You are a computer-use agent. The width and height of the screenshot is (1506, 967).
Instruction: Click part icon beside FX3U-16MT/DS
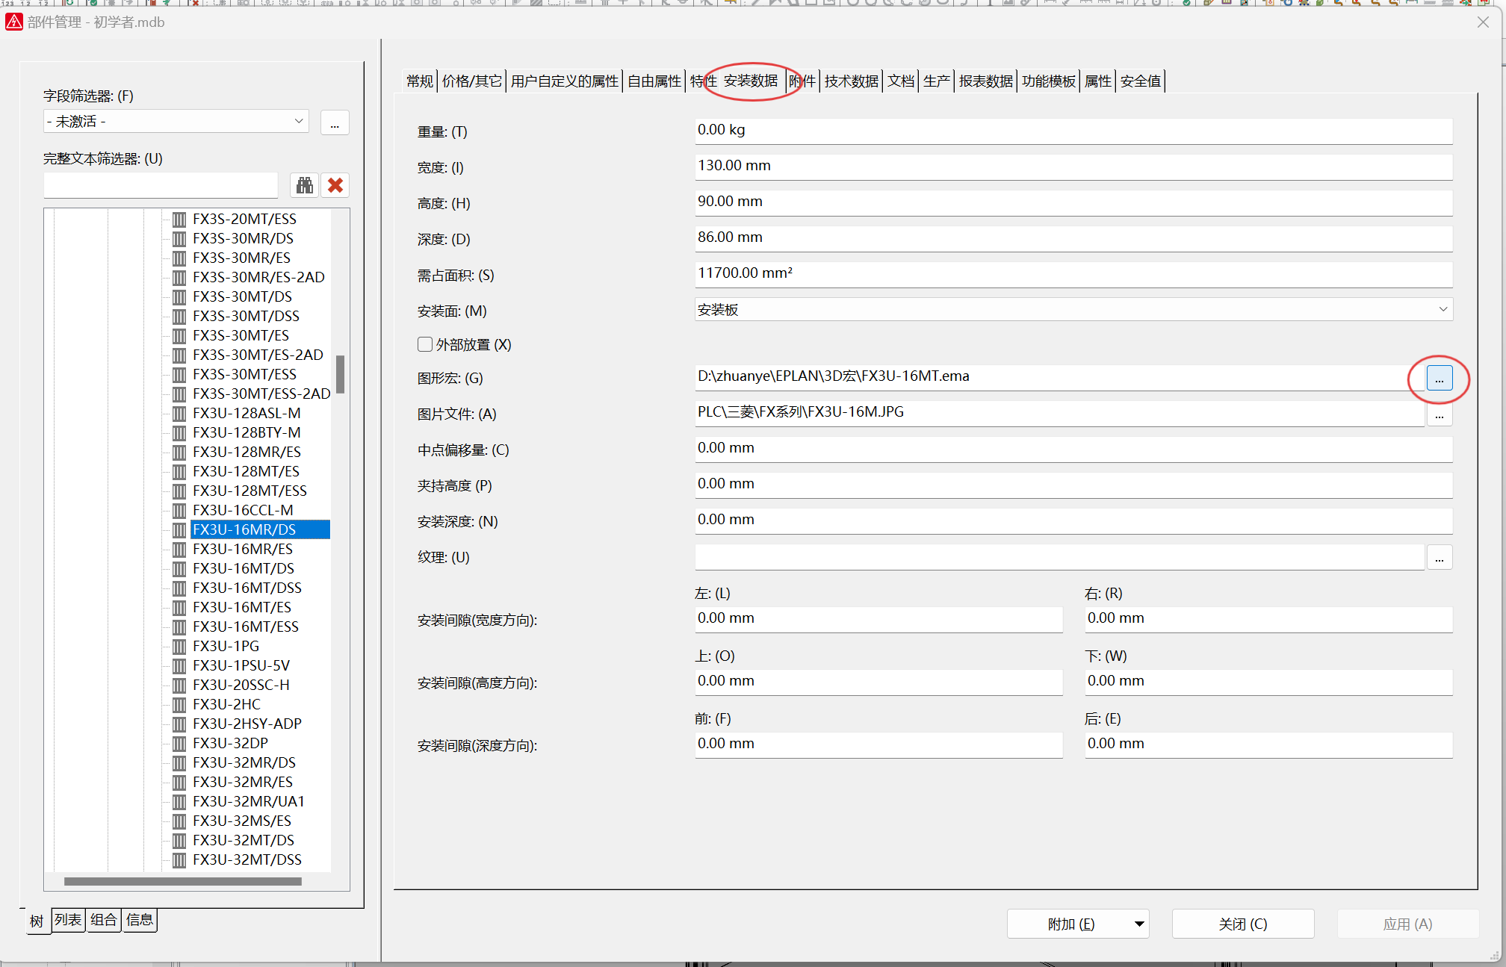(x=179, y=569)
